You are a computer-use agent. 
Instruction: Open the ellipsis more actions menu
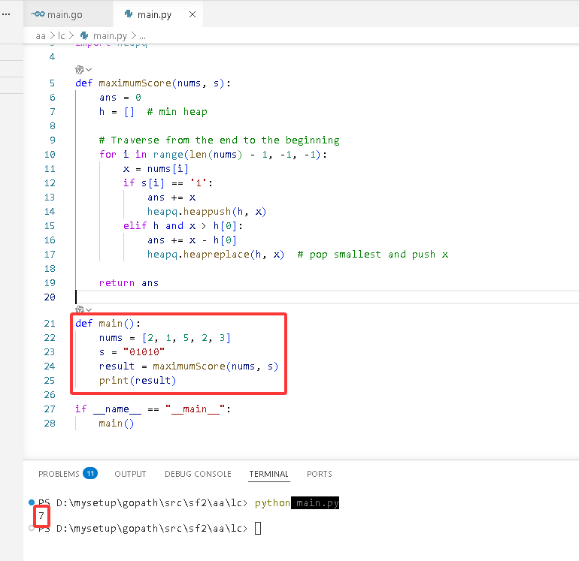(6, 14)
